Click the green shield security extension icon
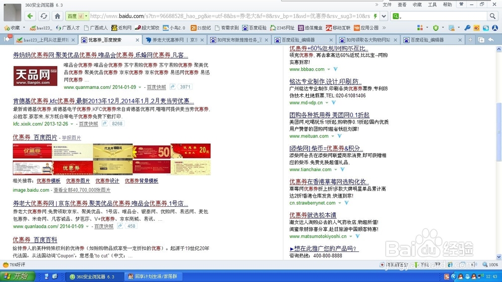Image resolution: width=502 pixels, height=282 pixels. pos(436,28)
